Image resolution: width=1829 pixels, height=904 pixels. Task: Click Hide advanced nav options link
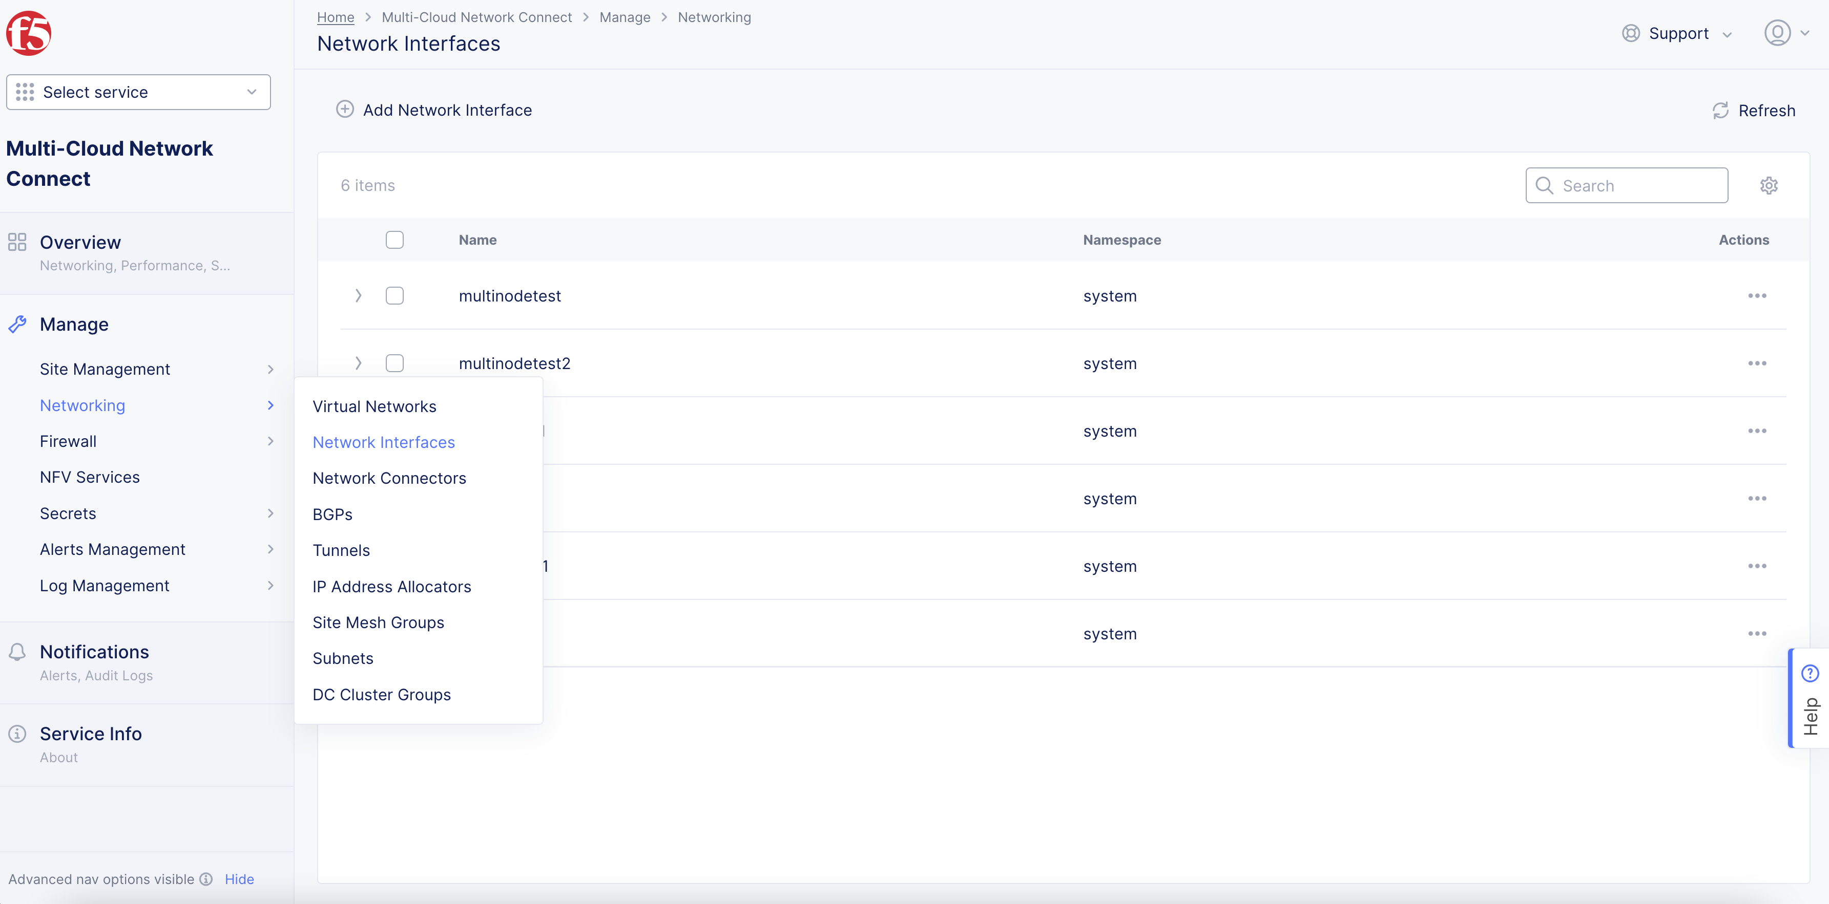click(239, 879)
